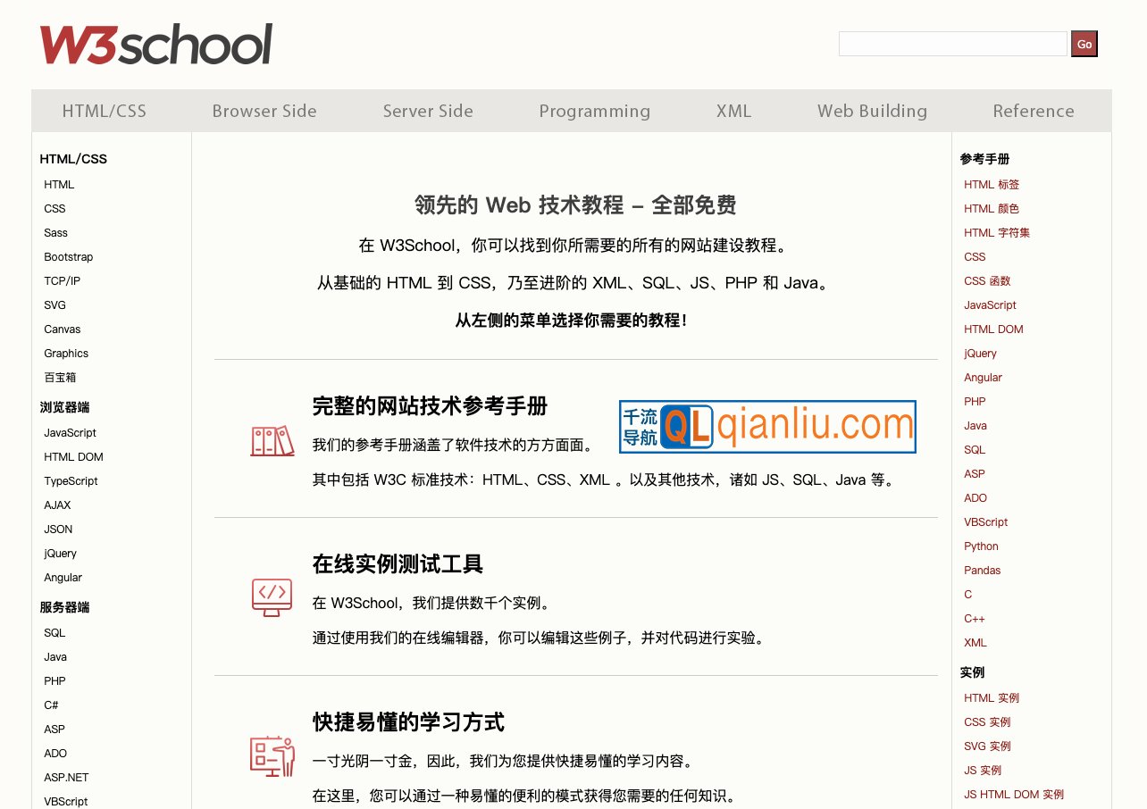Click the checklist pencil icon near 快捷易懂的学习方式

pyautogui.click(x=272, y=757)
